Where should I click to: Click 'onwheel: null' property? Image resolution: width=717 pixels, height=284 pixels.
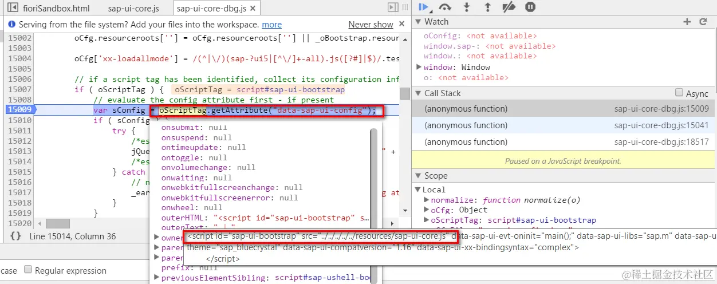pyautogui.click(x=192, y=207)
